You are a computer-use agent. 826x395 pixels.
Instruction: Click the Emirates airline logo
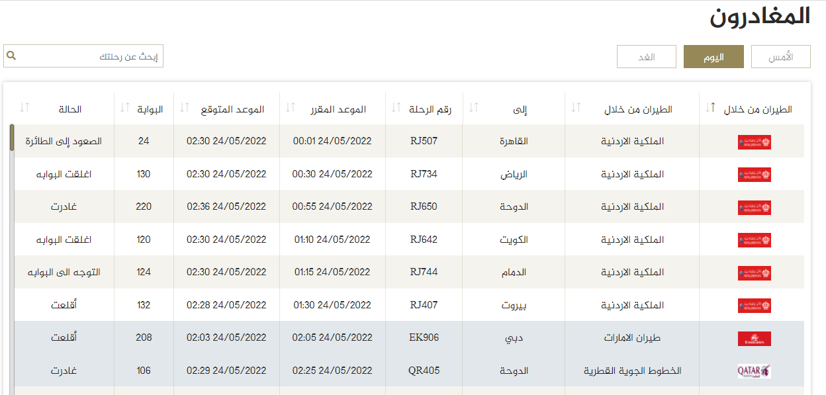[754, 338]
